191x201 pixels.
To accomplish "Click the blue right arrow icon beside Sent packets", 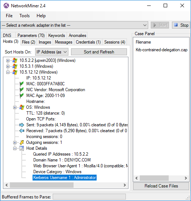I will [22, 125].
